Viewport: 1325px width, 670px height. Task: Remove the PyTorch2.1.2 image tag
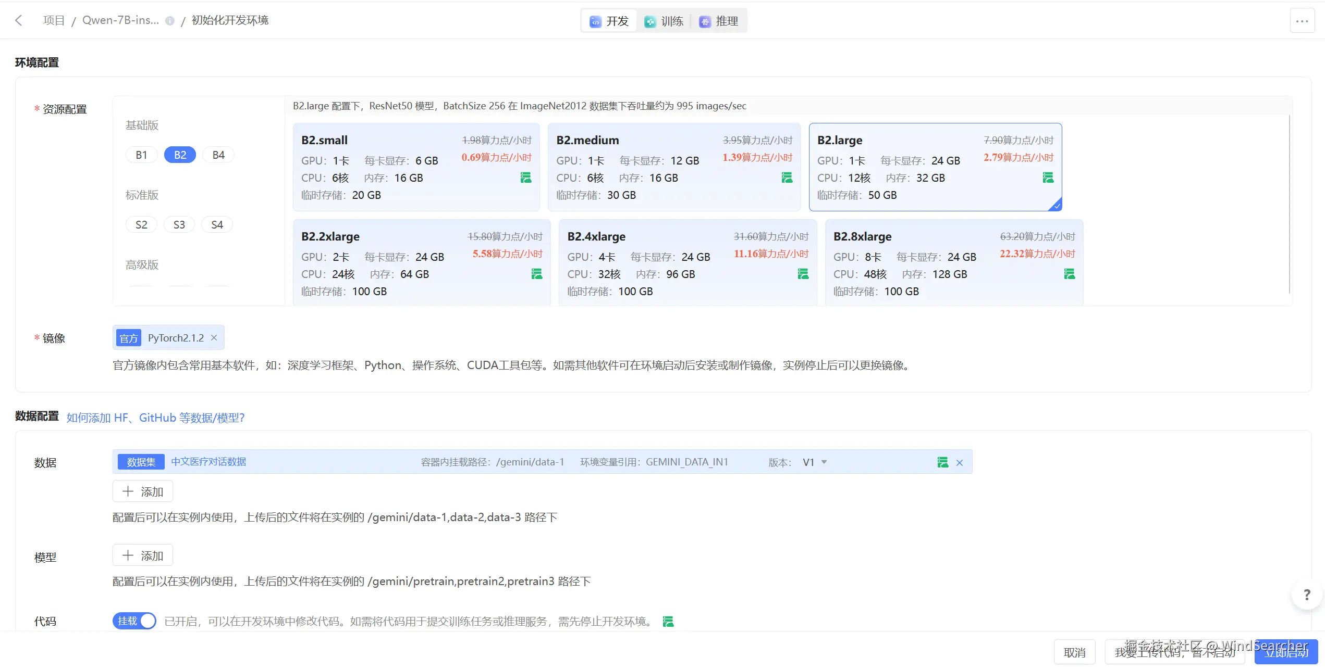pyautogui.click(x=214, y=337)
